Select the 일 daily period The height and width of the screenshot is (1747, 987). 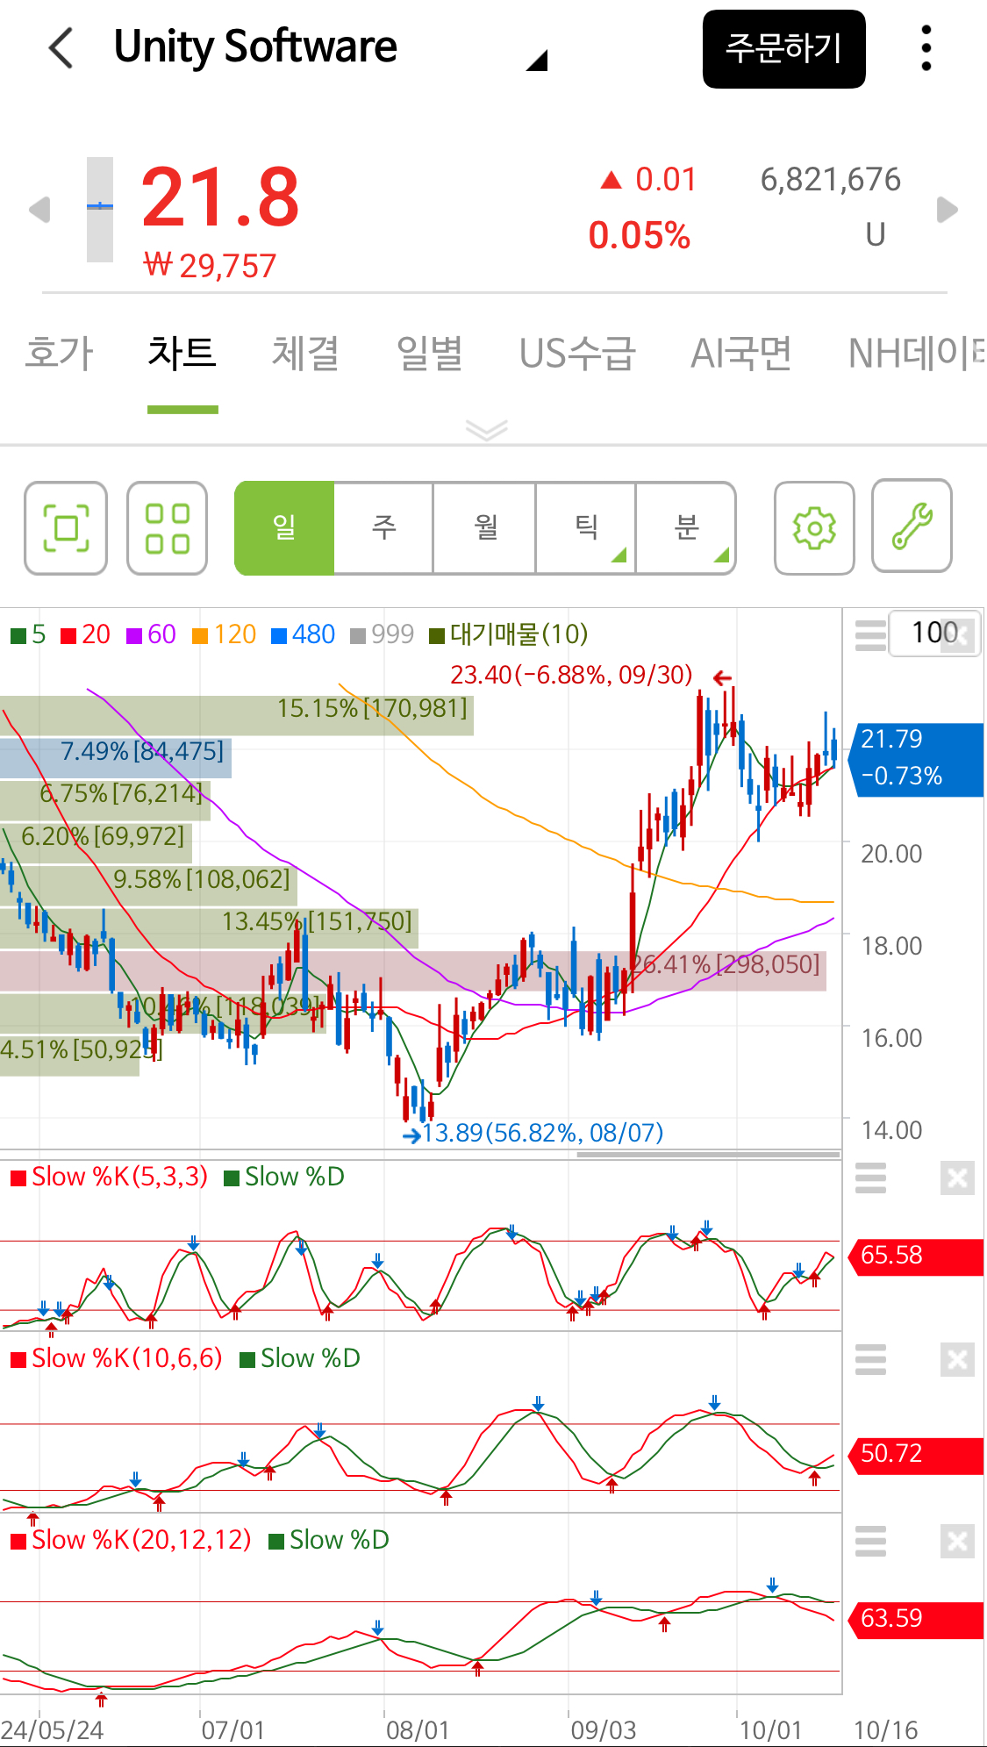(284, 528)
